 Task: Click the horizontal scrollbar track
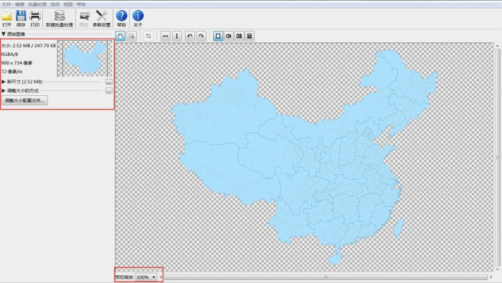[326, 277]
